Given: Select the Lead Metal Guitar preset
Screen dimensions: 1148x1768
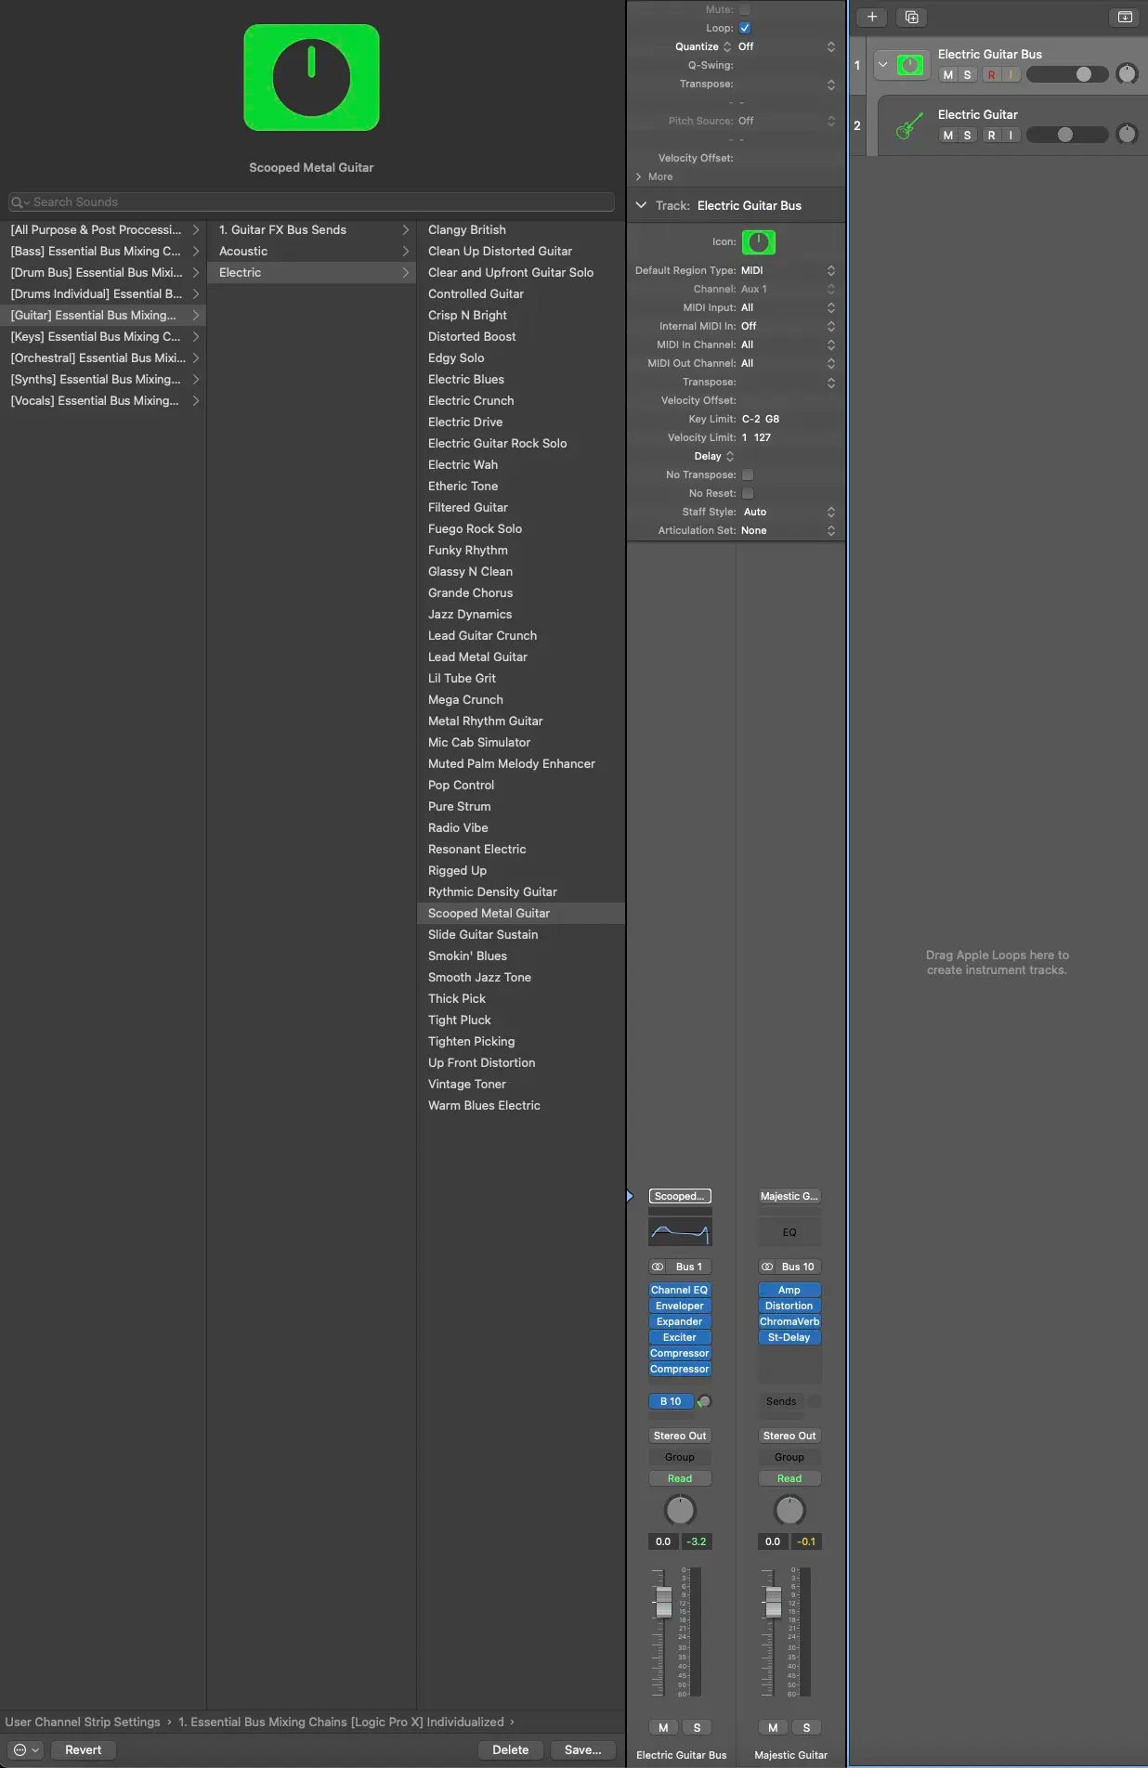Looking at the screenshot, I should (x=477, y=657).
